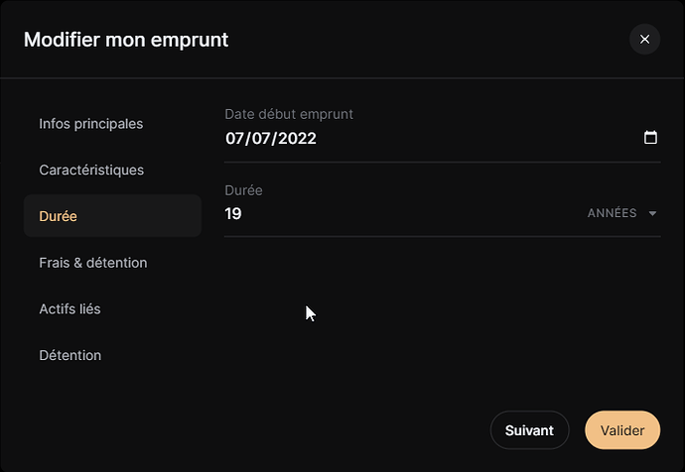Click the Date début emprunt label
The image size is (685, 472).
pyautogui.click(x=289, y=114)
